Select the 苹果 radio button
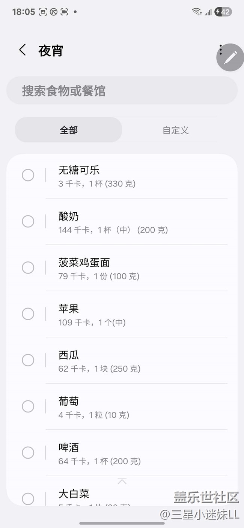 click(x=28, y=314)
